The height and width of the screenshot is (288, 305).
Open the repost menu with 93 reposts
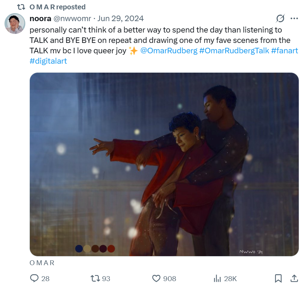95,278
